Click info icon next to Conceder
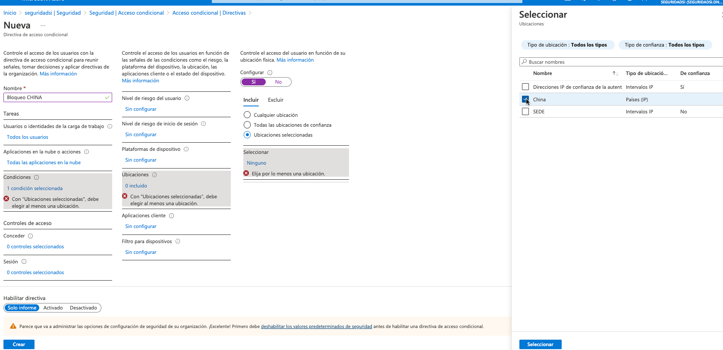Screen dimensions: 723x350 (x=31, y=236)
